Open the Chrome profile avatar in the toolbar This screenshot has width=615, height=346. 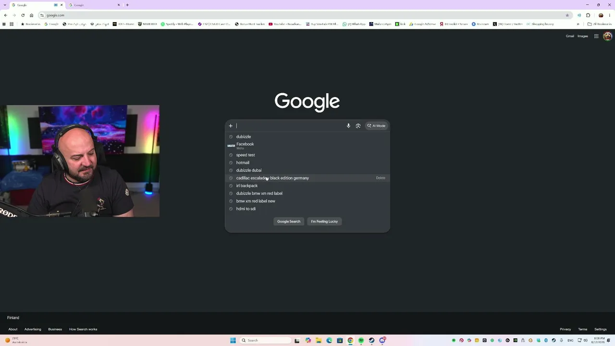[601, 15]
